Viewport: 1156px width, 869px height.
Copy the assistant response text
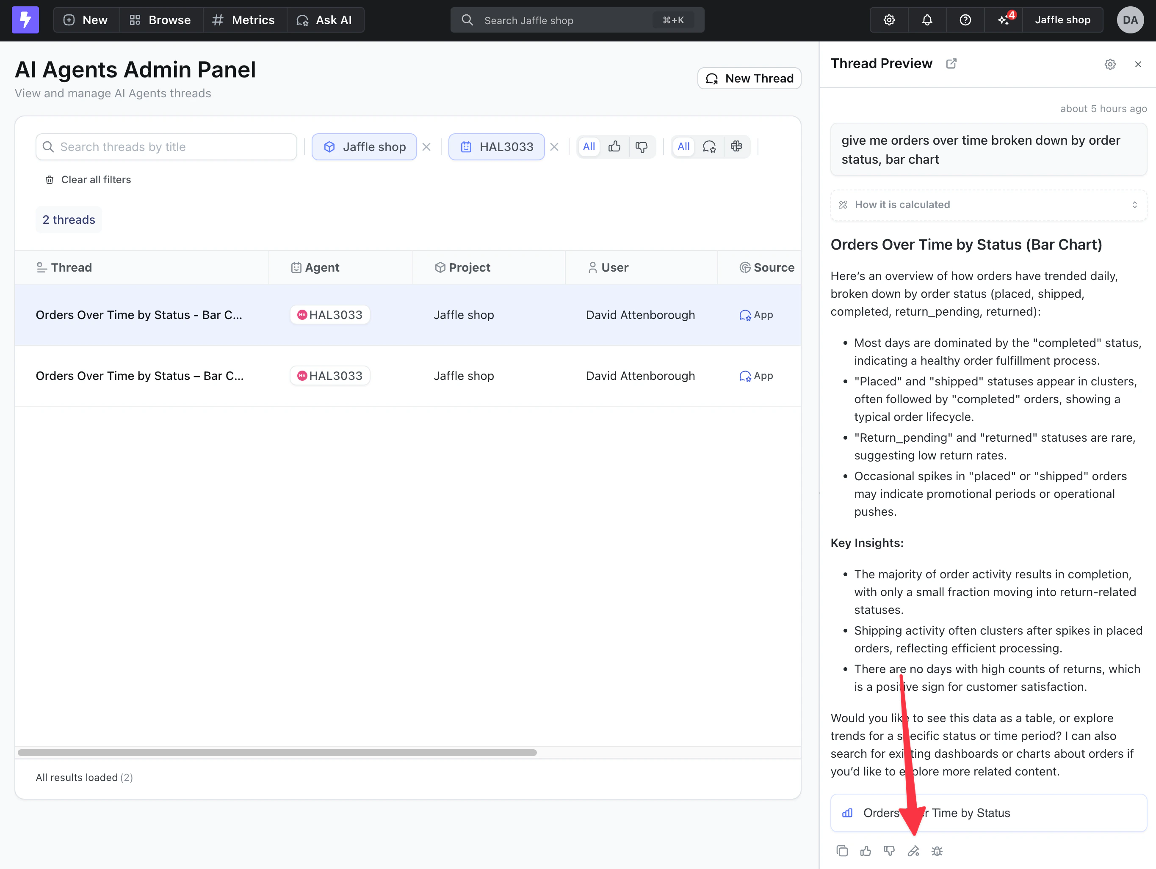[842, 851]
